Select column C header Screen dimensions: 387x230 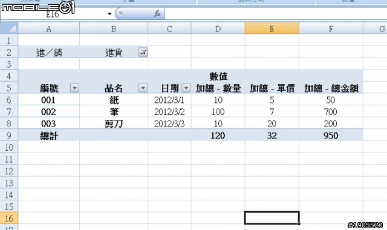click(169, 28)
